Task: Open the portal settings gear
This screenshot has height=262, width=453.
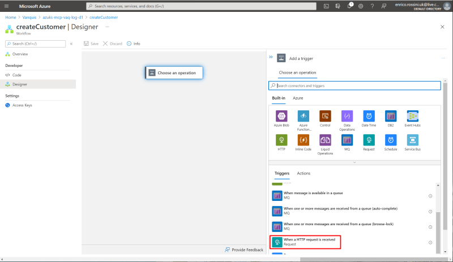Action: (361, 6)
